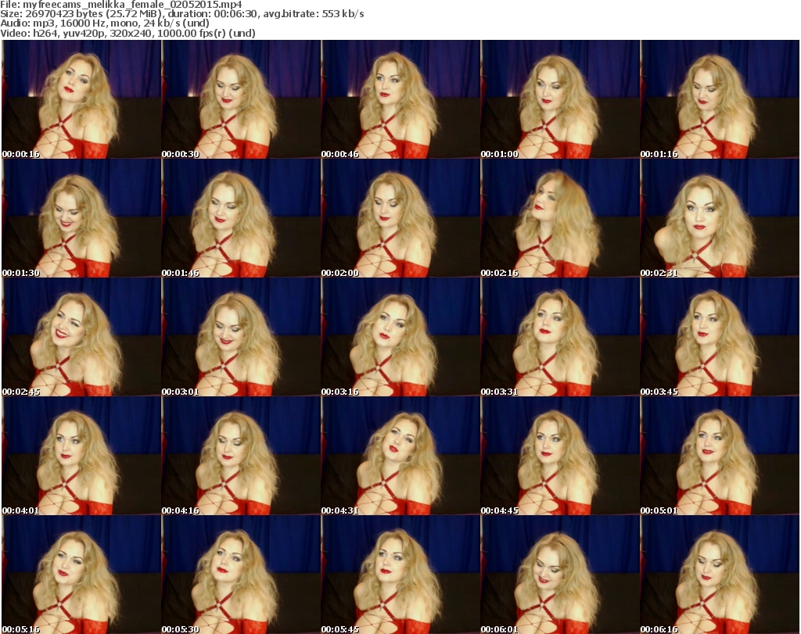
Task: Open the preview image at 00:06:16
Action: (x=720, y=575)
